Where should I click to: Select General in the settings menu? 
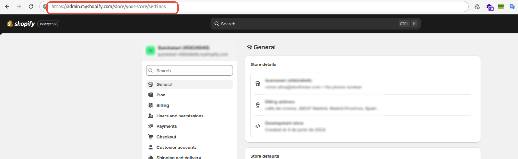click(189, 84)
